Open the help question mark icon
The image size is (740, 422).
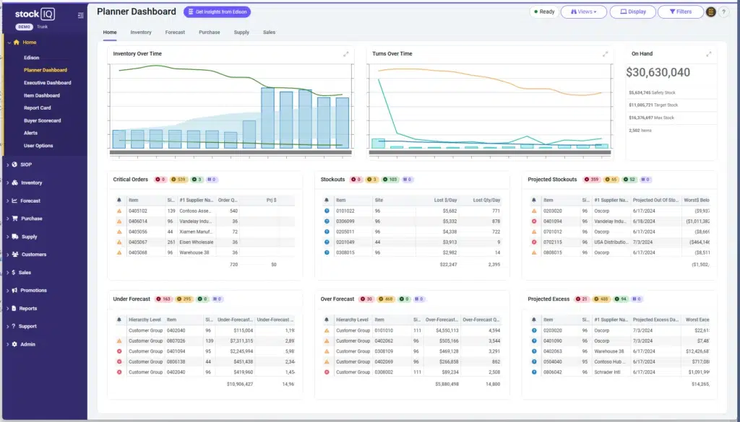click(x=723, y=12)
